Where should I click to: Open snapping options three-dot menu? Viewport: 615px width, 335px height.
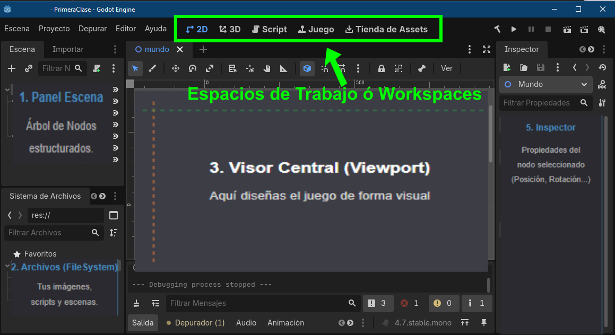[x=358, y=68]
